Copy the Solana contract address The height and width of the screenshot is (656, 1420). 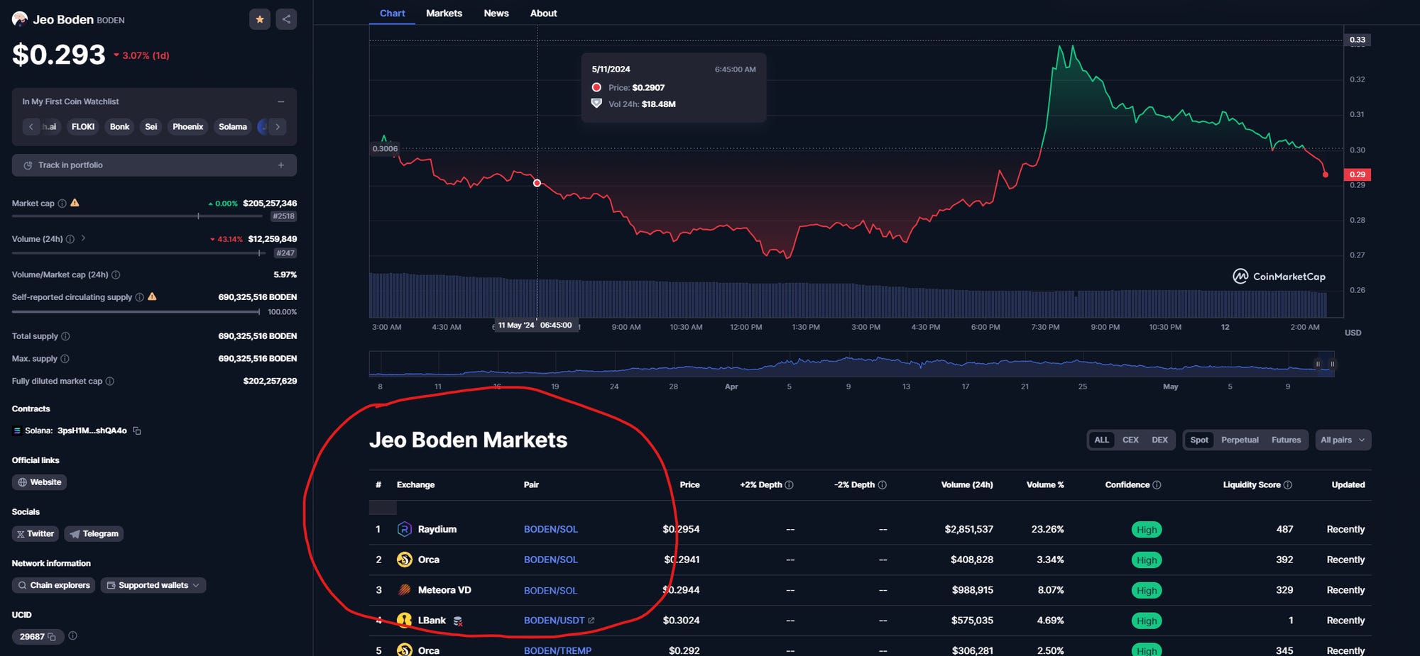coord(137,430)
